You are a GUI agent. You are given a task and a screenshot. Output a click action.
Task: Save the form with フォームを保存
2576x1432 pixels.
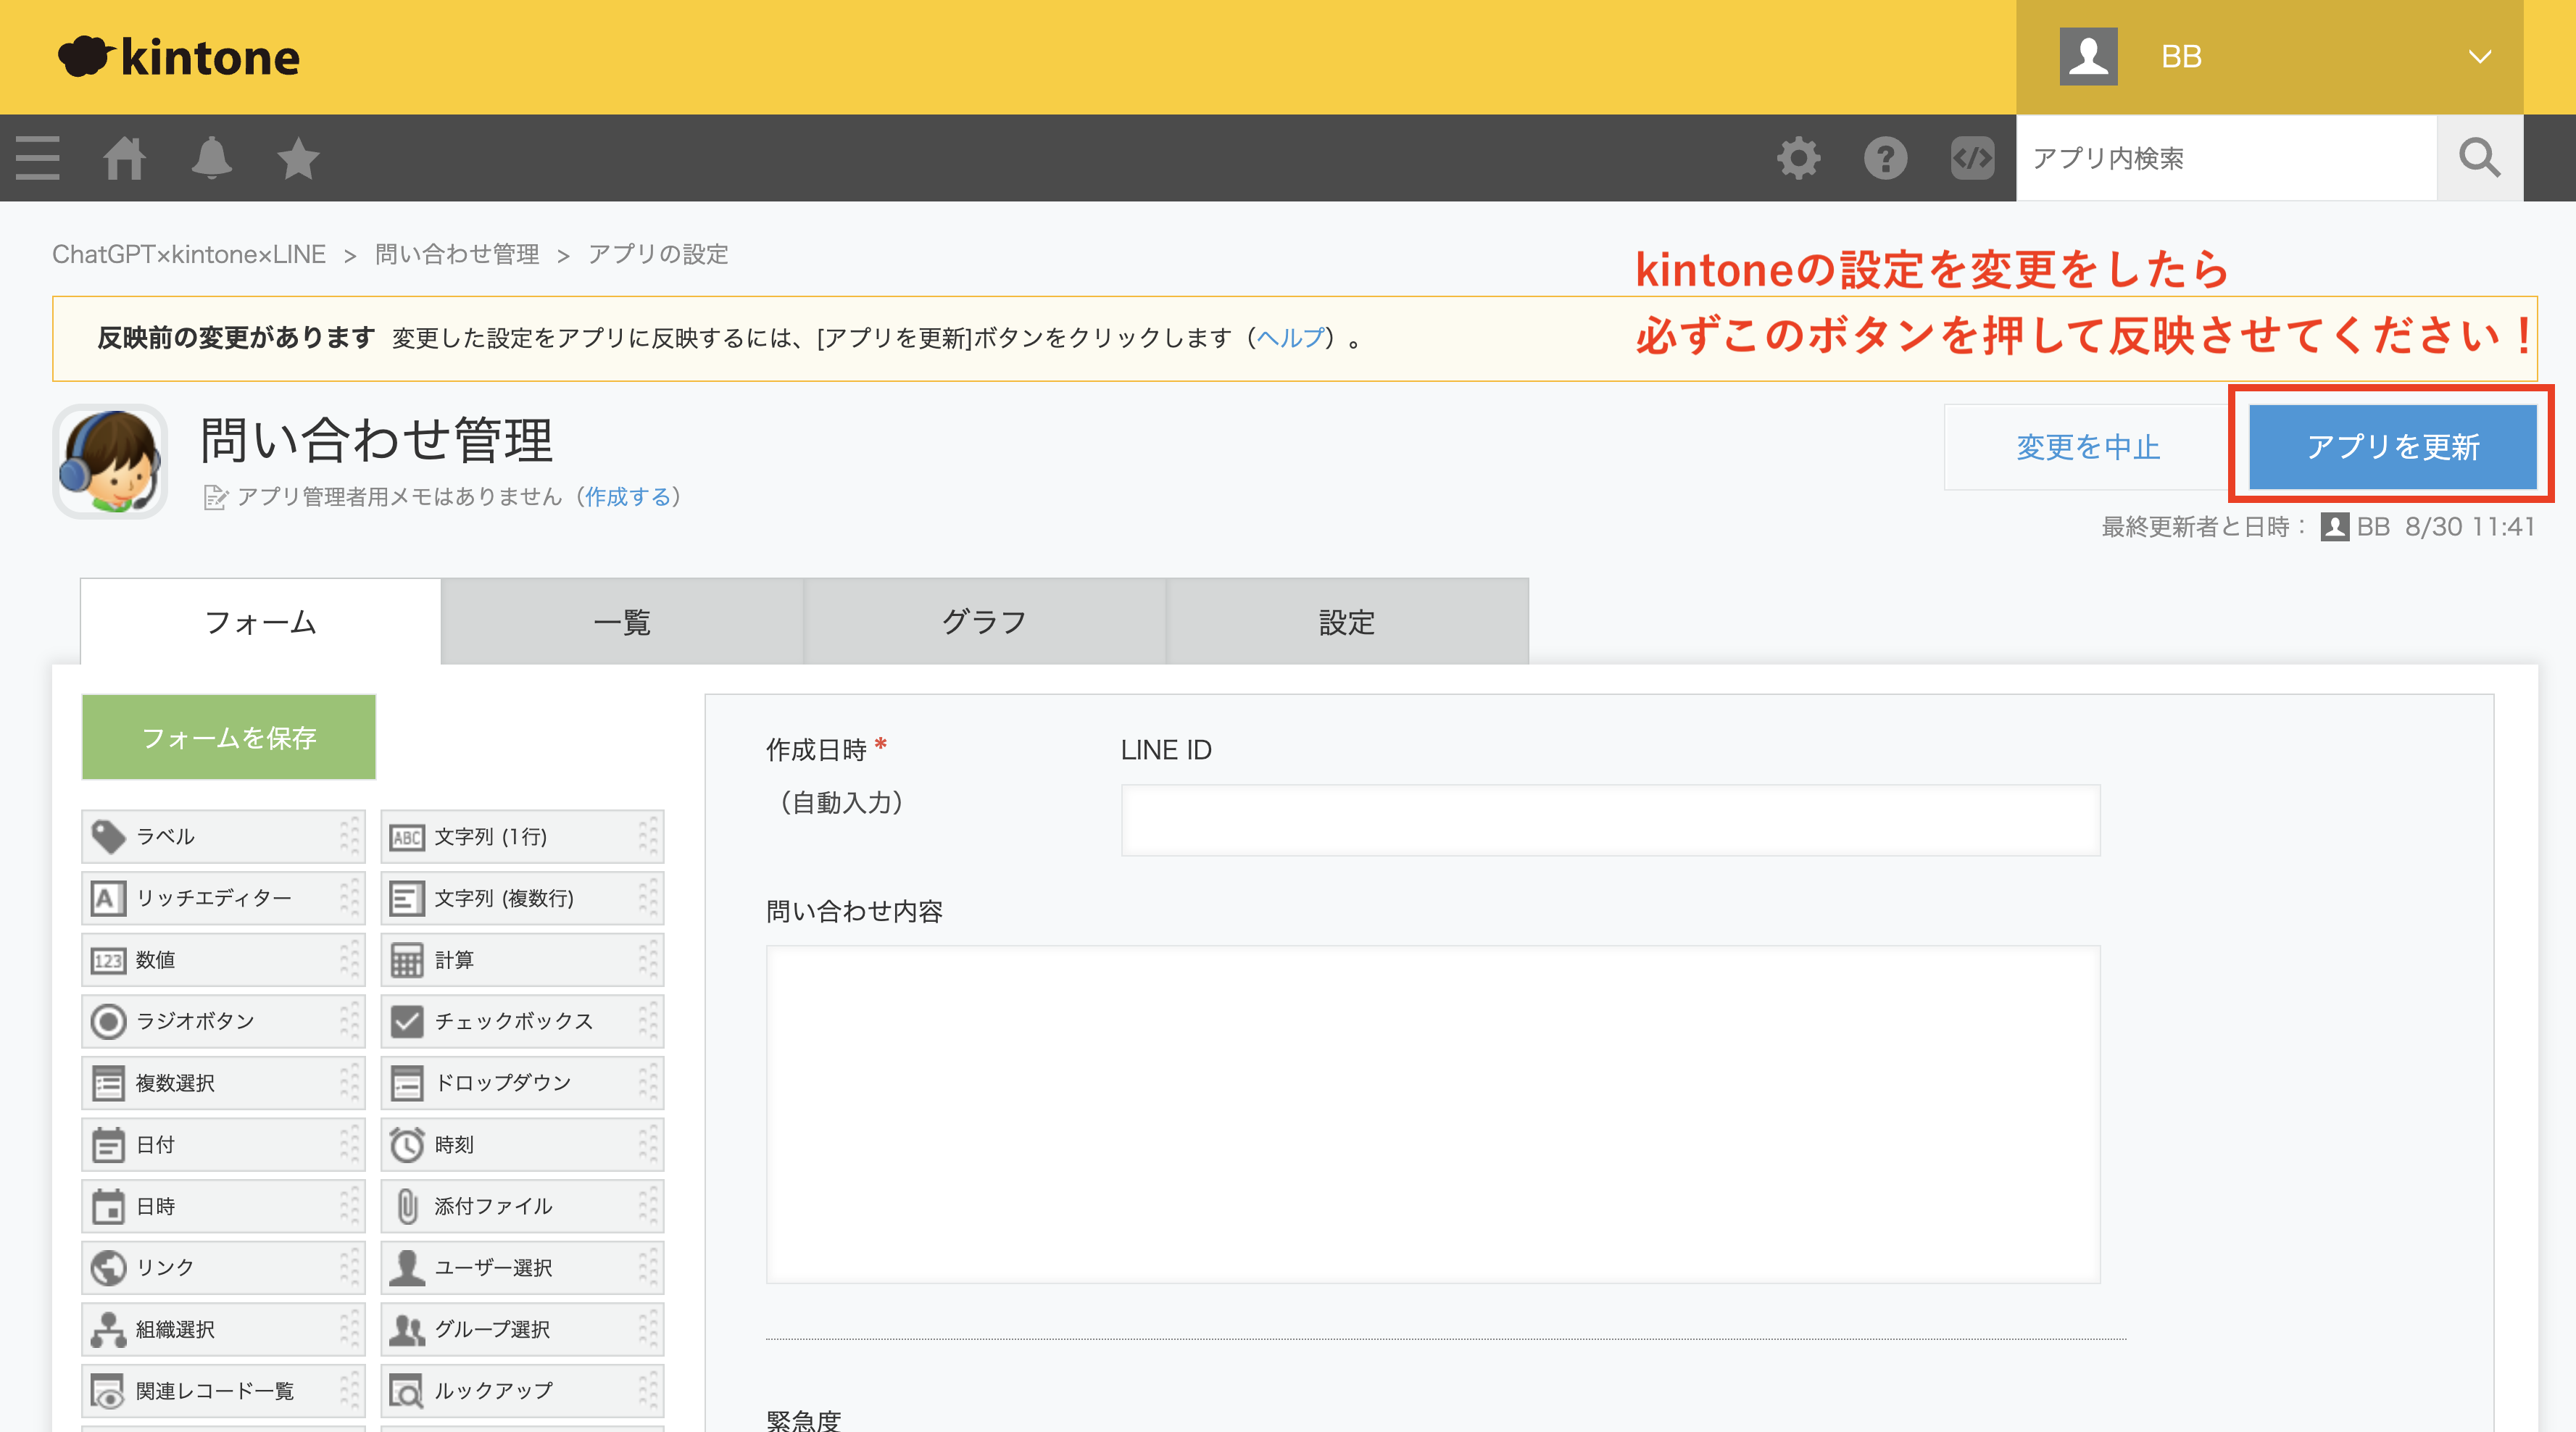pos(228,737)
